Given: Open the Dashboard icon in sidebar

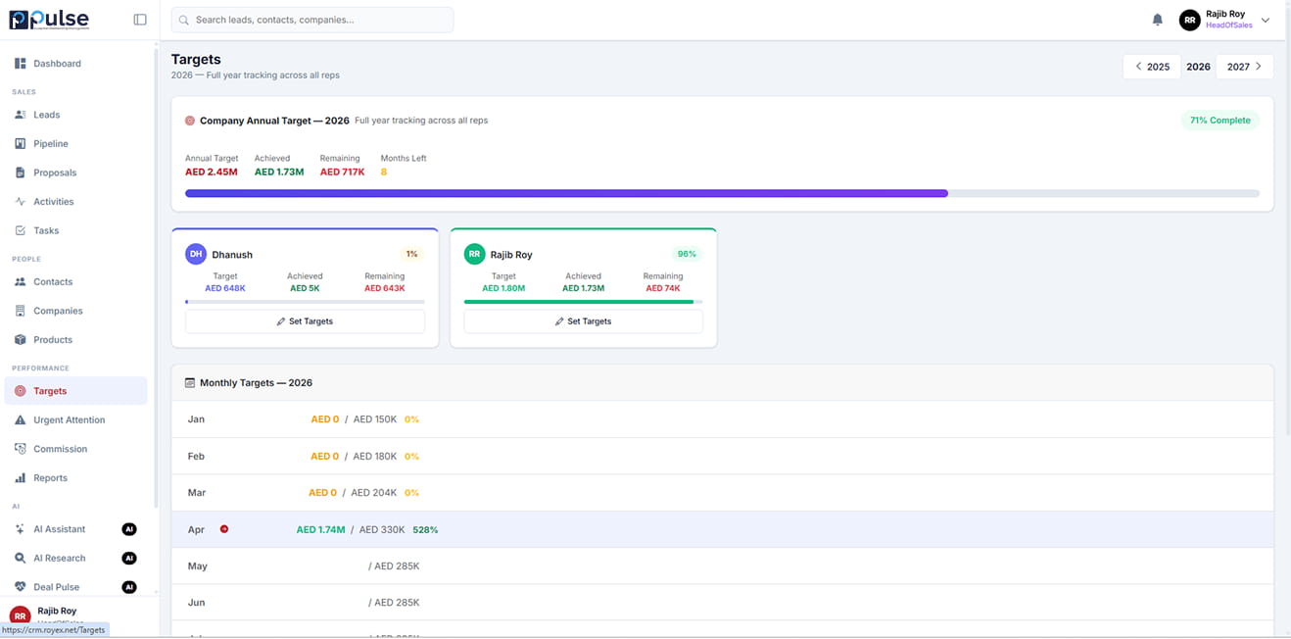Looking at the screenshot, I should tap(21, 64).
